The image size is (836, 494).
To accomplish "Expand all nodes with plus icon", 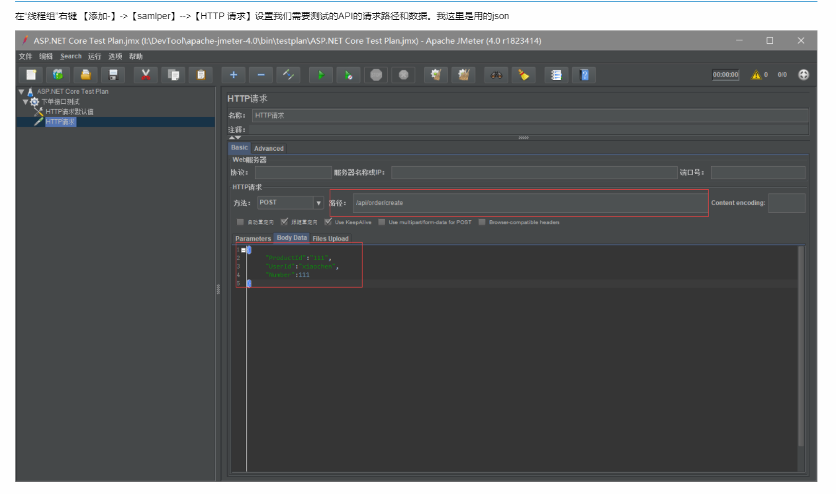I will tap(234, 75).
